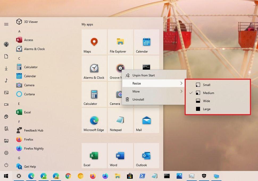Open the Calculator tile
This screenshot has height=181, width=258.
click(x=94, y=94)
